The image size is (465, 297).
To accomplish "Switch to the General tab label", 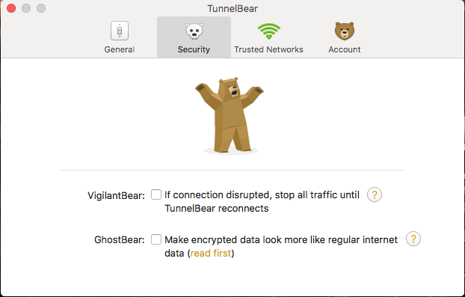I will 120,49.
